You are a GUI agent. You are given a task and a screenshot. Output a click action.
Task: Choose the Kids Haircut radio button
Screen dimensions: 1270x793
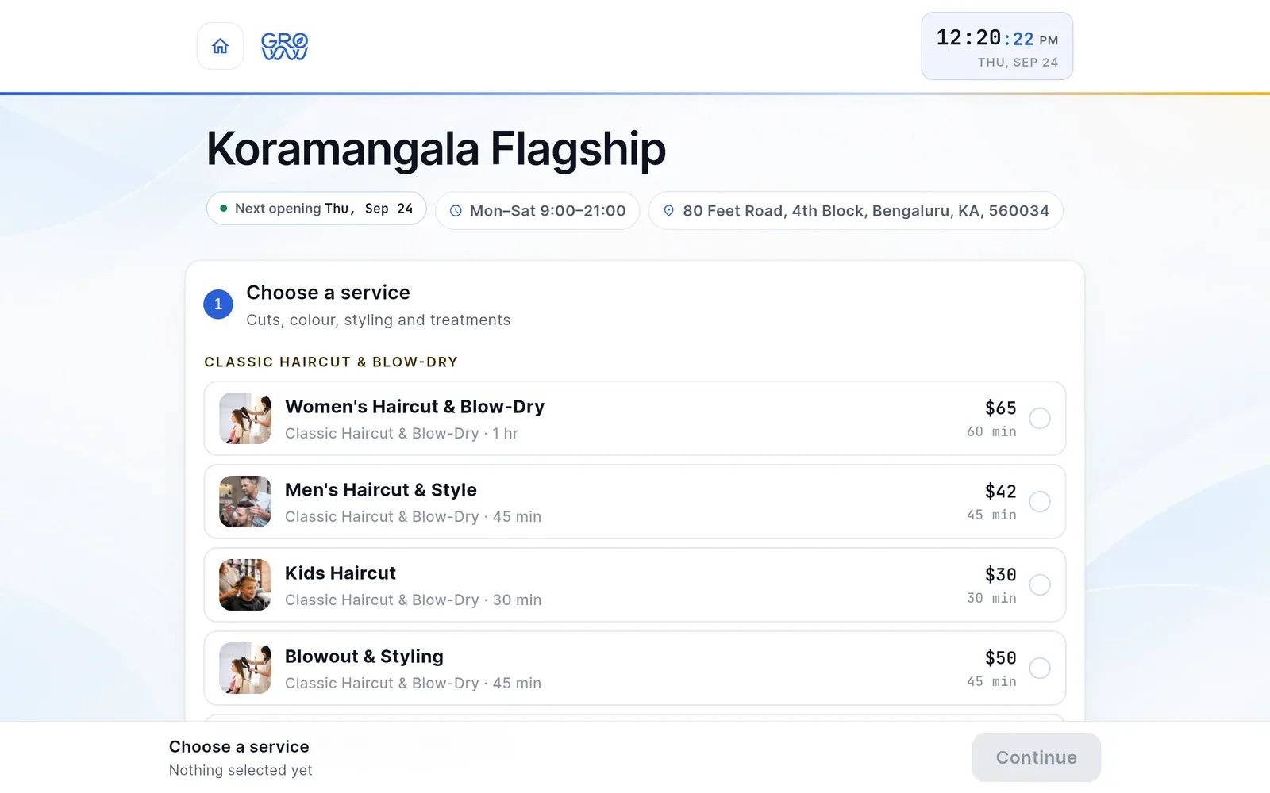(x=1039, y=584)
